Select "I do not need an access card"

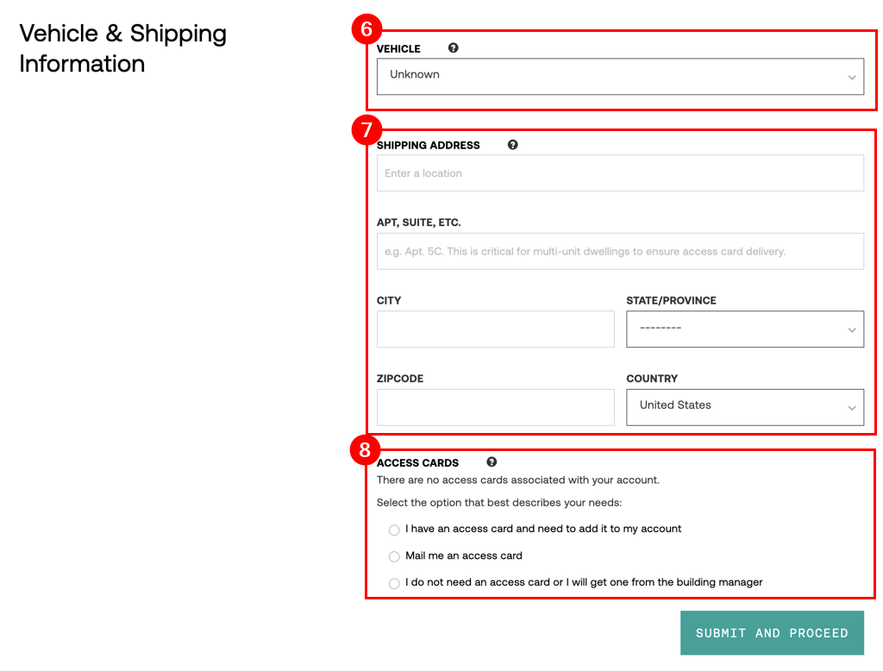coord(394,583)
